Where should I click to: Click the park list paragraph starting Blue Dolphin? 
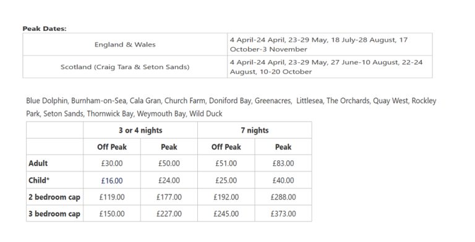pyautogui.click(x=231, y=107)
